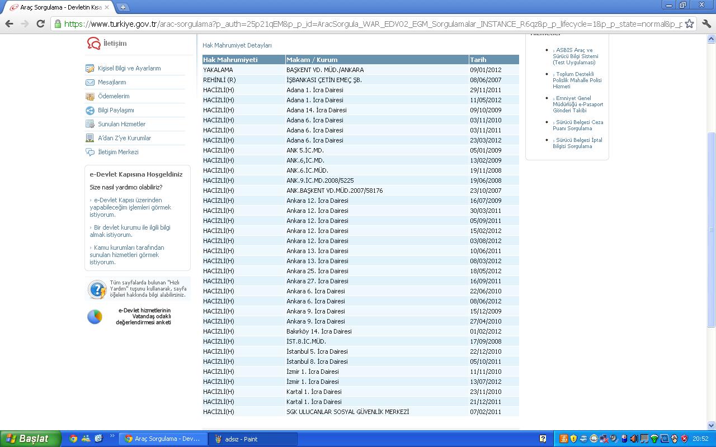Viewport: 716px width, 447px height.
Task: Open a new browser tab with plus button
Action: [x=123, y=7]
